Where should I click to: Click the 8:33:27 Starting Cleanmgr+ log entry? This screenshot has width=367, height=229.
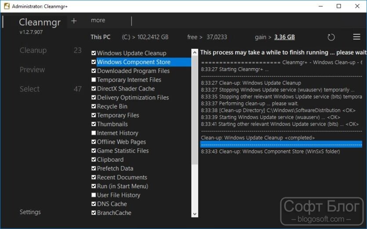[x=235, y=69]
